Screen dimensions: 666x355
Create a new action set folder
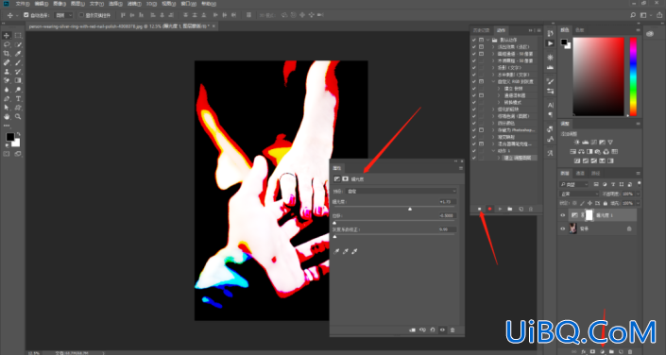point(510,209)
